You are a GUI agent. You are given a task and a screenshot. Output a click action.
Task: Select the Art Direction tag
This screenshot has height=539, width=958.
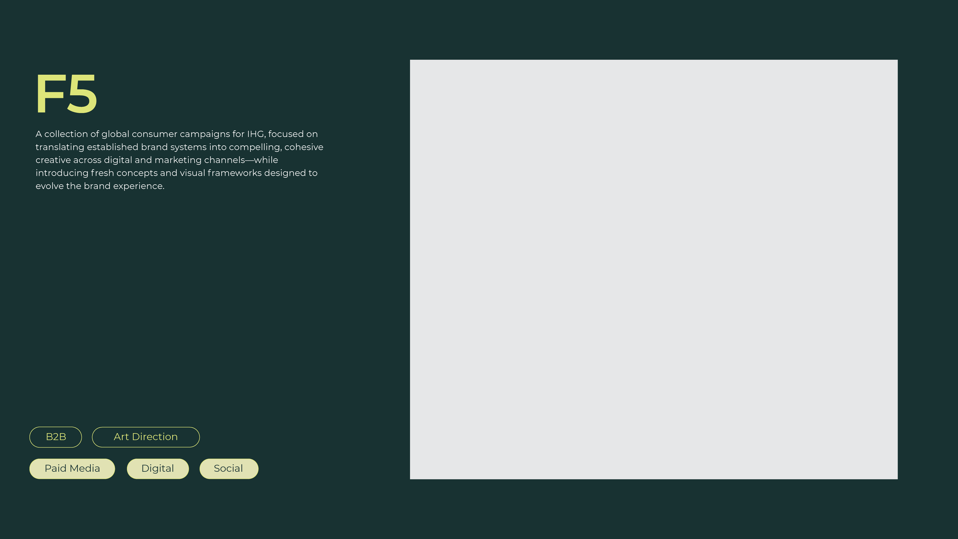[x=146, y=437]
